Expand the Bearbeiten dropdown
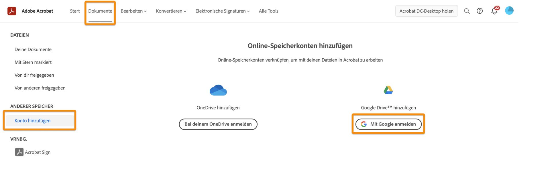 (x=133, y=11)
